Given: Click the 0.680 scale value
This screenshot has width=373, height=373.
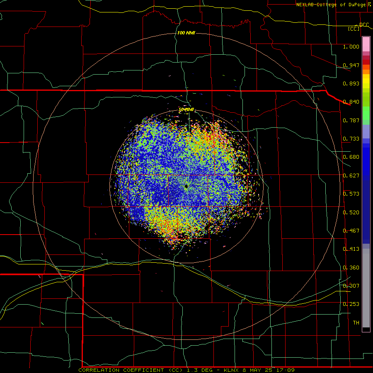Looking at the screenshot, I should [351, 157].
